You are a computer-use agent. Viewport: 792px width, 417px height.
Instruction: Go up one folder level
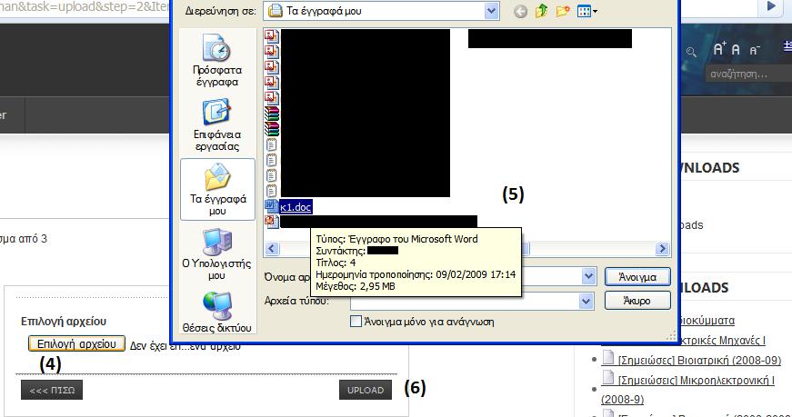(x=543, y=12)
